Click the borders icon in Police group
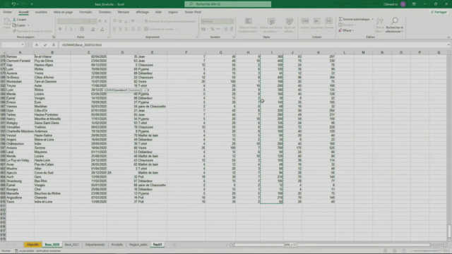 coord(82,29)
